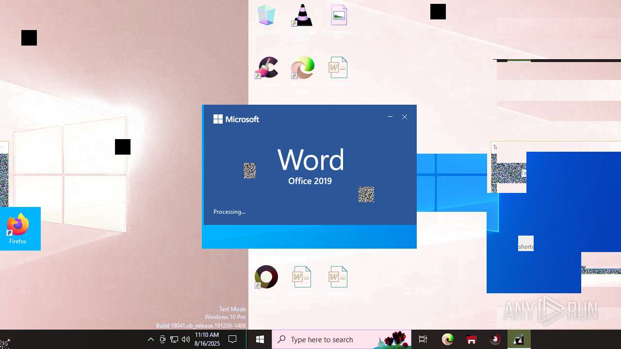Open Microsoft Edge from the taskbar

[x=447, y=339]
